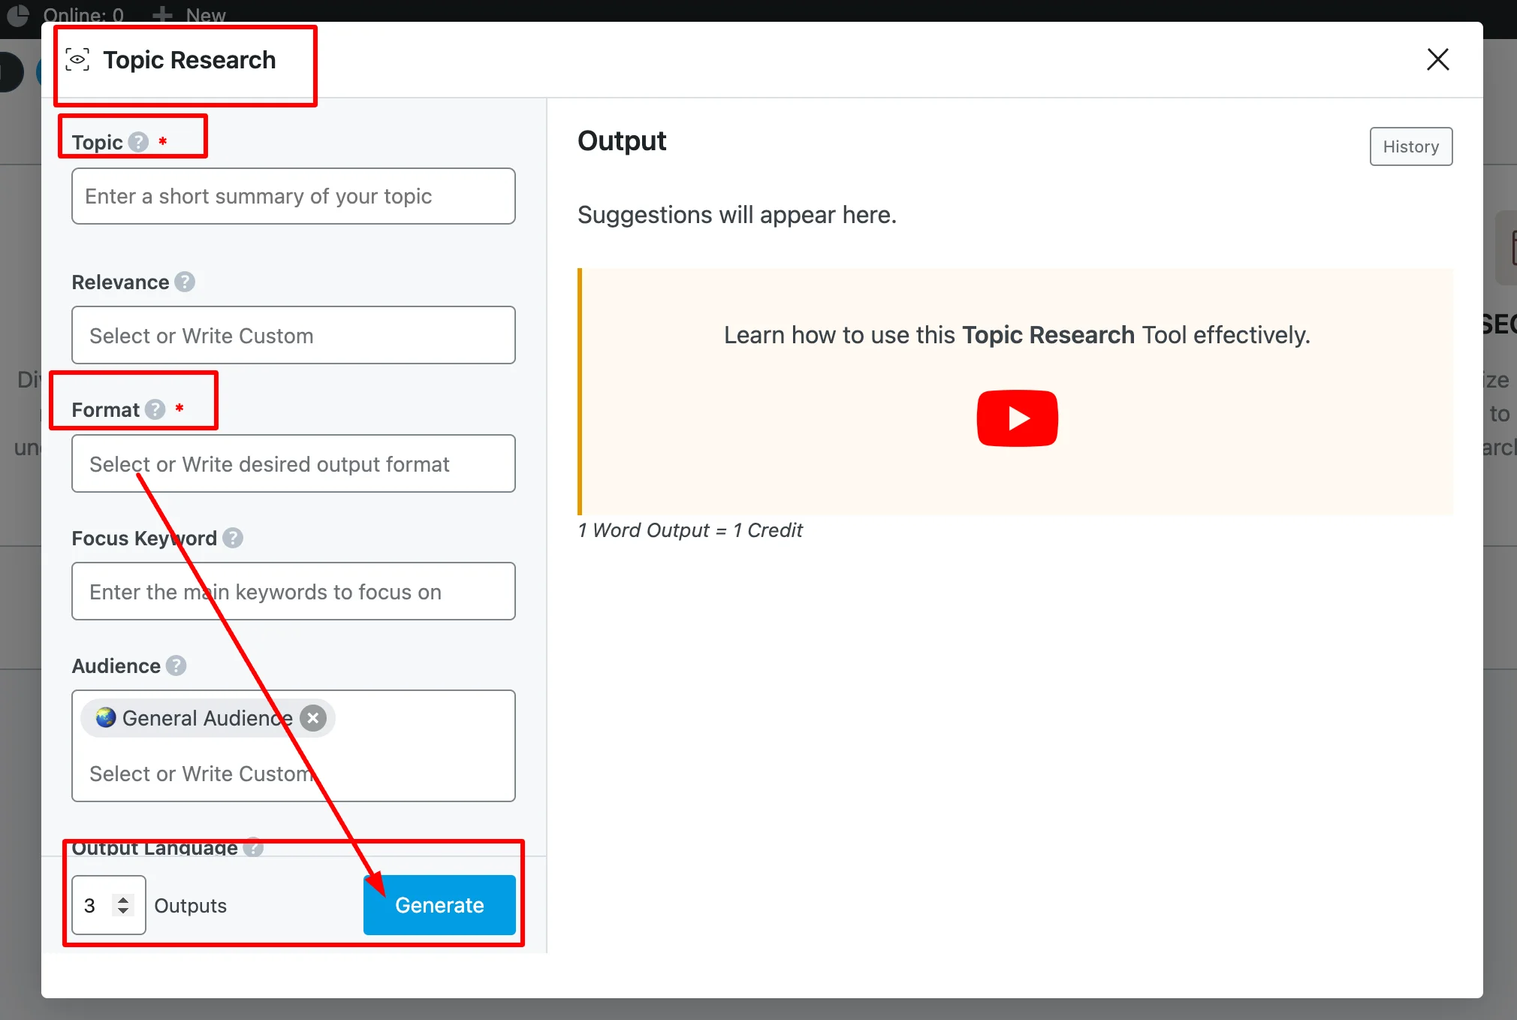Open the Format output dropdown
1517x1020 pixels.
(293, 463)
